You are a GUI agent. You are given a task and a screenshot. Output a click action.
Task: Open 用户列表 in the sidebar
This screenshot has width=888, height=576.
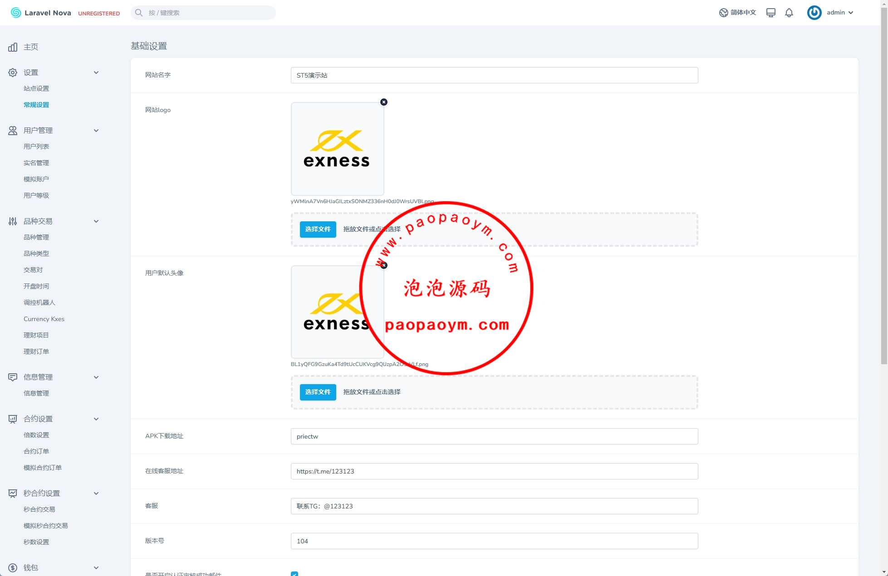[x=36, y=146]
